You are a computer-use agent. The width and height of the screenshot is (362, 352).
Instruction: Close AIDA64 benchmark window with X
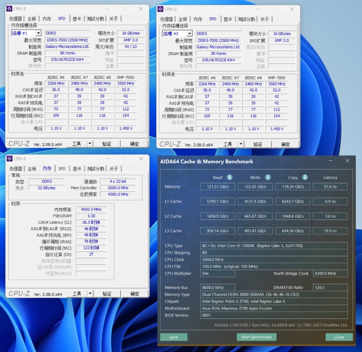click(348, 161)
